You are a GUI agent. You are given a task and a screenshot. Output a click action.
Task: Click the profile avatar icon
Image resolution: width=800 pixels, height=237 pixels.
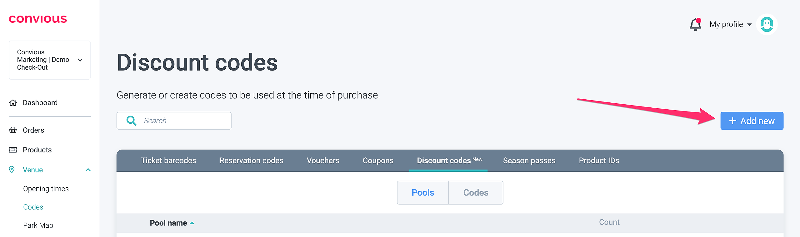coord(767,24)
